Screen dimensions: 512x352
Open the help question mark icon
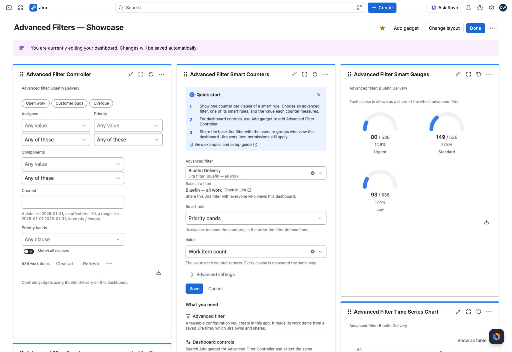pyautogui.click(x=480, y=8)
